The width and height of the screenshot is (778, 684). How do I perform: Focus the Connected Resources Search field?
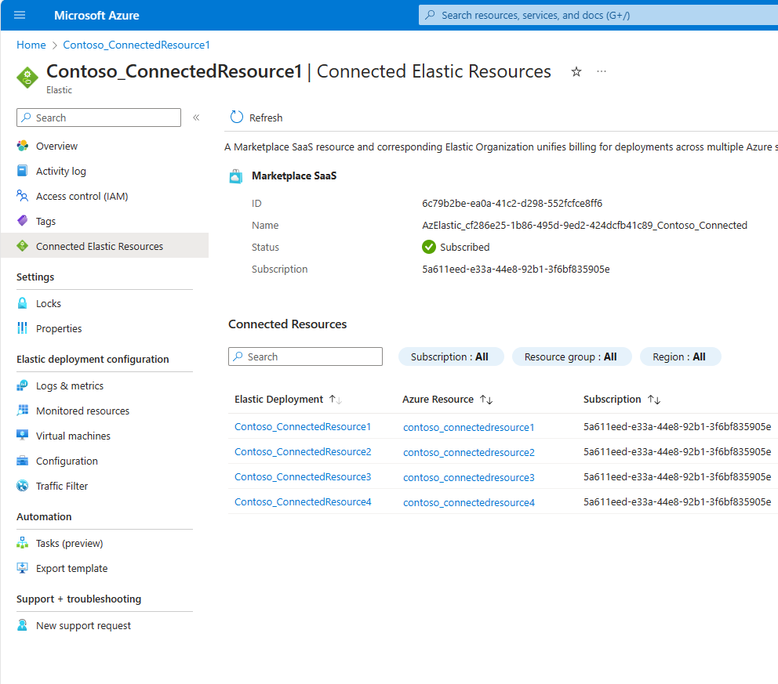click(x=305, y=356)
